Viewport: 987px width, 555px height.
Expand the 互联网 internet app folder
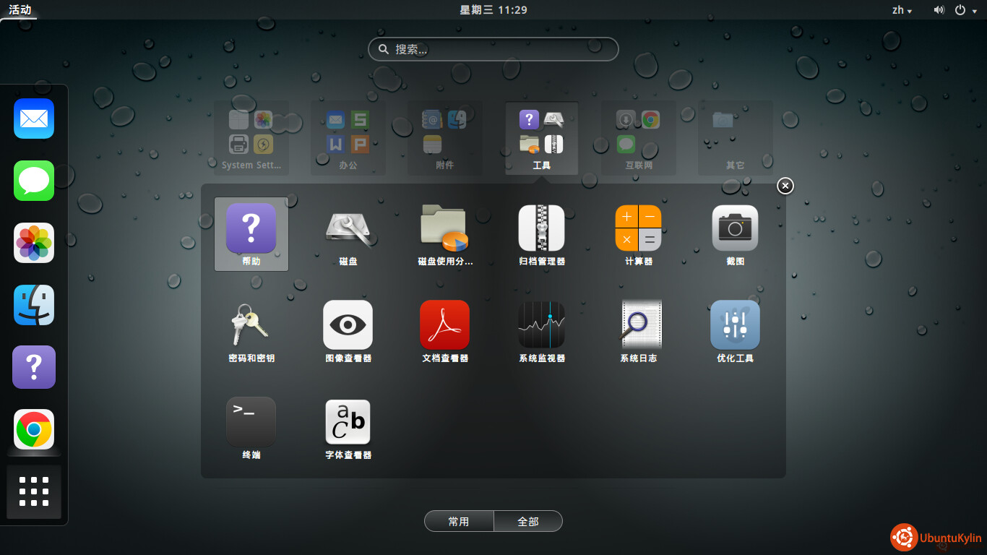[639, 137]
